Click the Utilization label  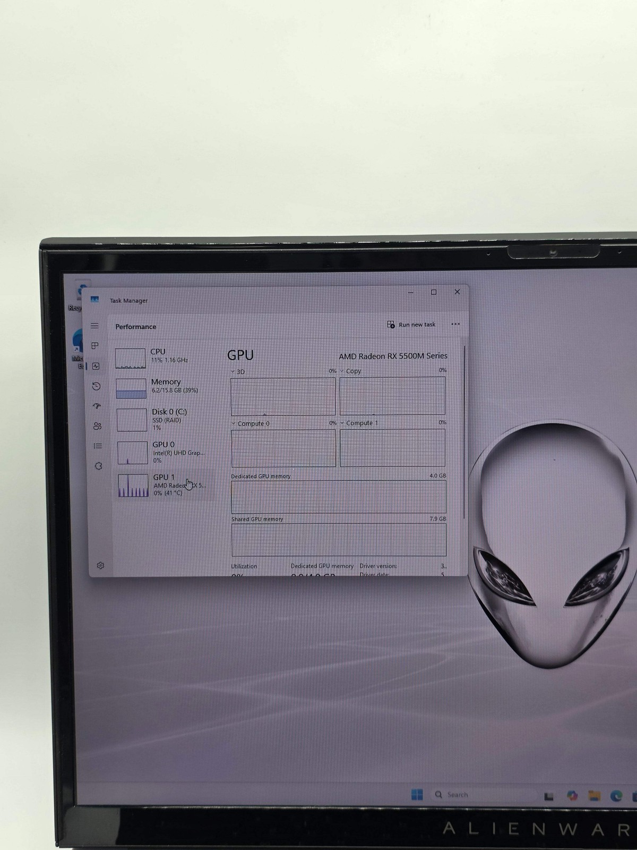[244, 566]
